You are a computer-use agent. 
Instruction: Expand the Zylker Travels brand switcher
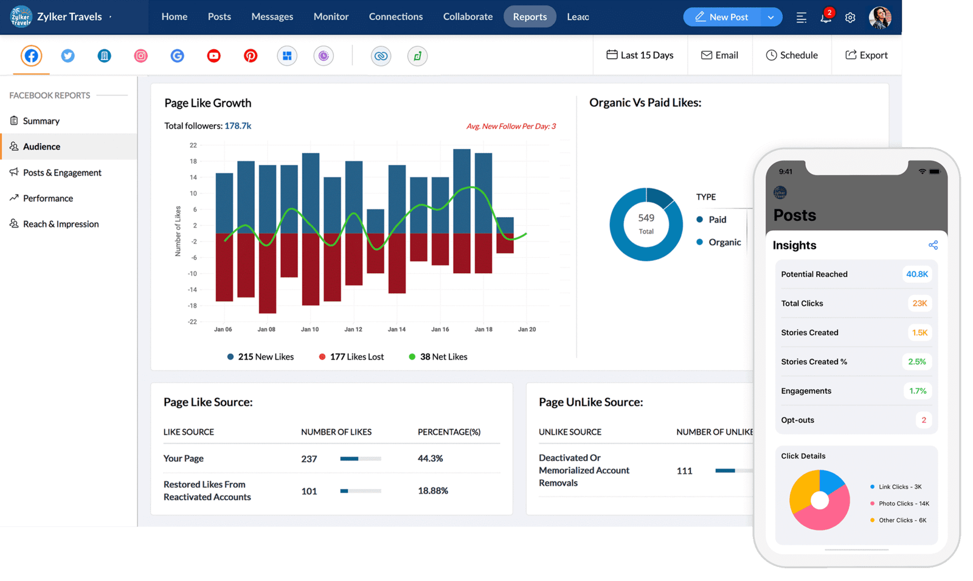coord(109,16)
